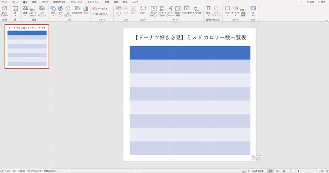Open Display Settings (表示設定) in status bar

click(258, 171)
